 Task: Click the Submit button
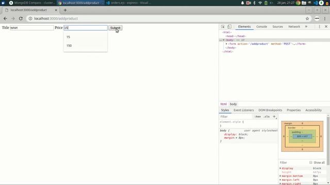tap(115, 28)
